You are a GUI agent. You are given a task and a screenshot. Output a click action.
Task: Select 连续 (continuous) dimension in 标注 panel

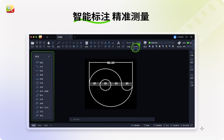pyautogui.click(x=39, y=79)
